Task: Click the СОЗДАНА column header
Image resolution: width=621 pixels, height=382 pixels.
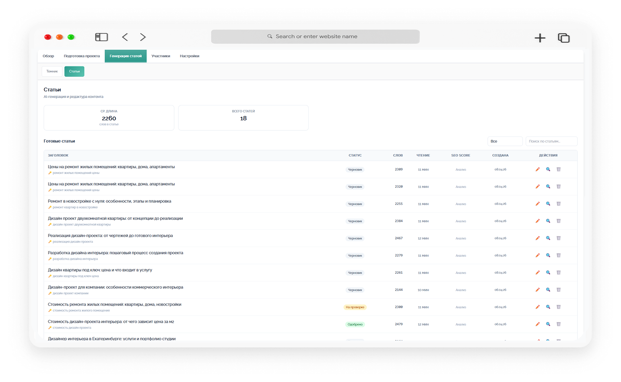Action: 500,155
